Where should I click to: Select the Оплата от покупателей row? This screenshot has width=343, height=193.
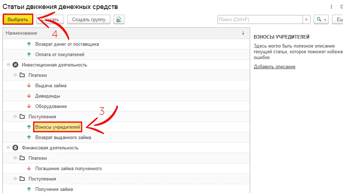[x=60, y=55]
